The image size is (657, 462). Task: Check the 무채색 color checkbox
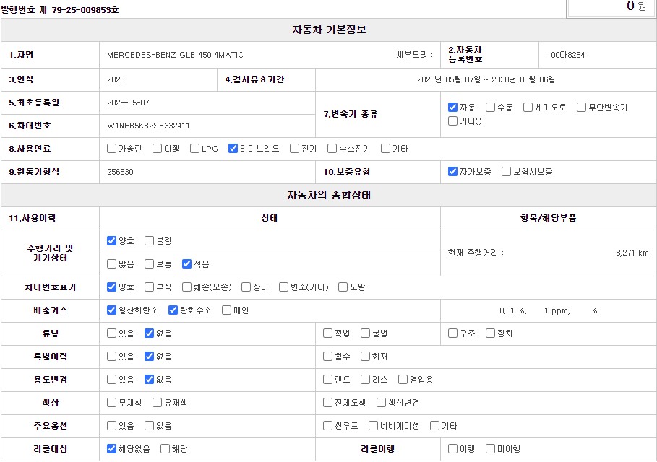[x=111, y=403]
